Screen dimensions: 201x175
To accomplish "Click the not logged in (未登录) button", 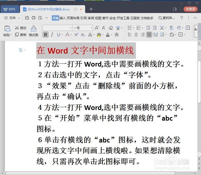I will point(190,9).
